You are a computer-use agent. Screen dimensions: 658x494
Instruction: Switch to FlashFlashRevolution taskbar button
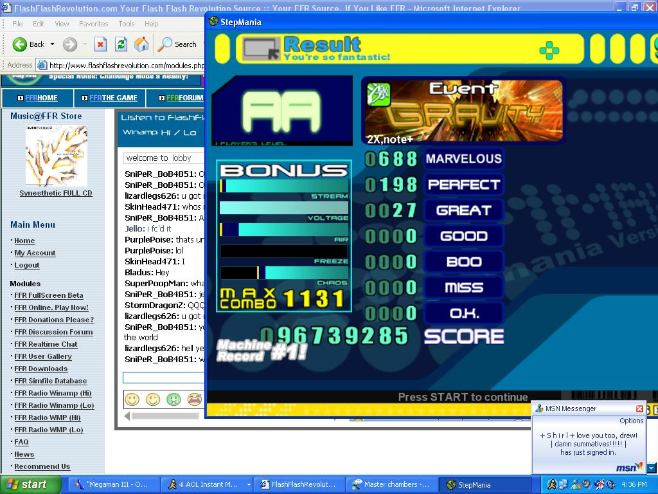299,484
